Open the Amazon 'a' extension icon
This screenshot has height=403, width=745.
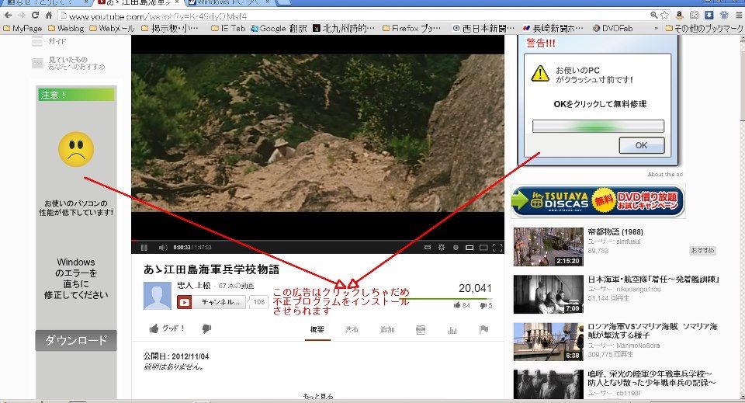pyautogui.click(x=680, y=16)
